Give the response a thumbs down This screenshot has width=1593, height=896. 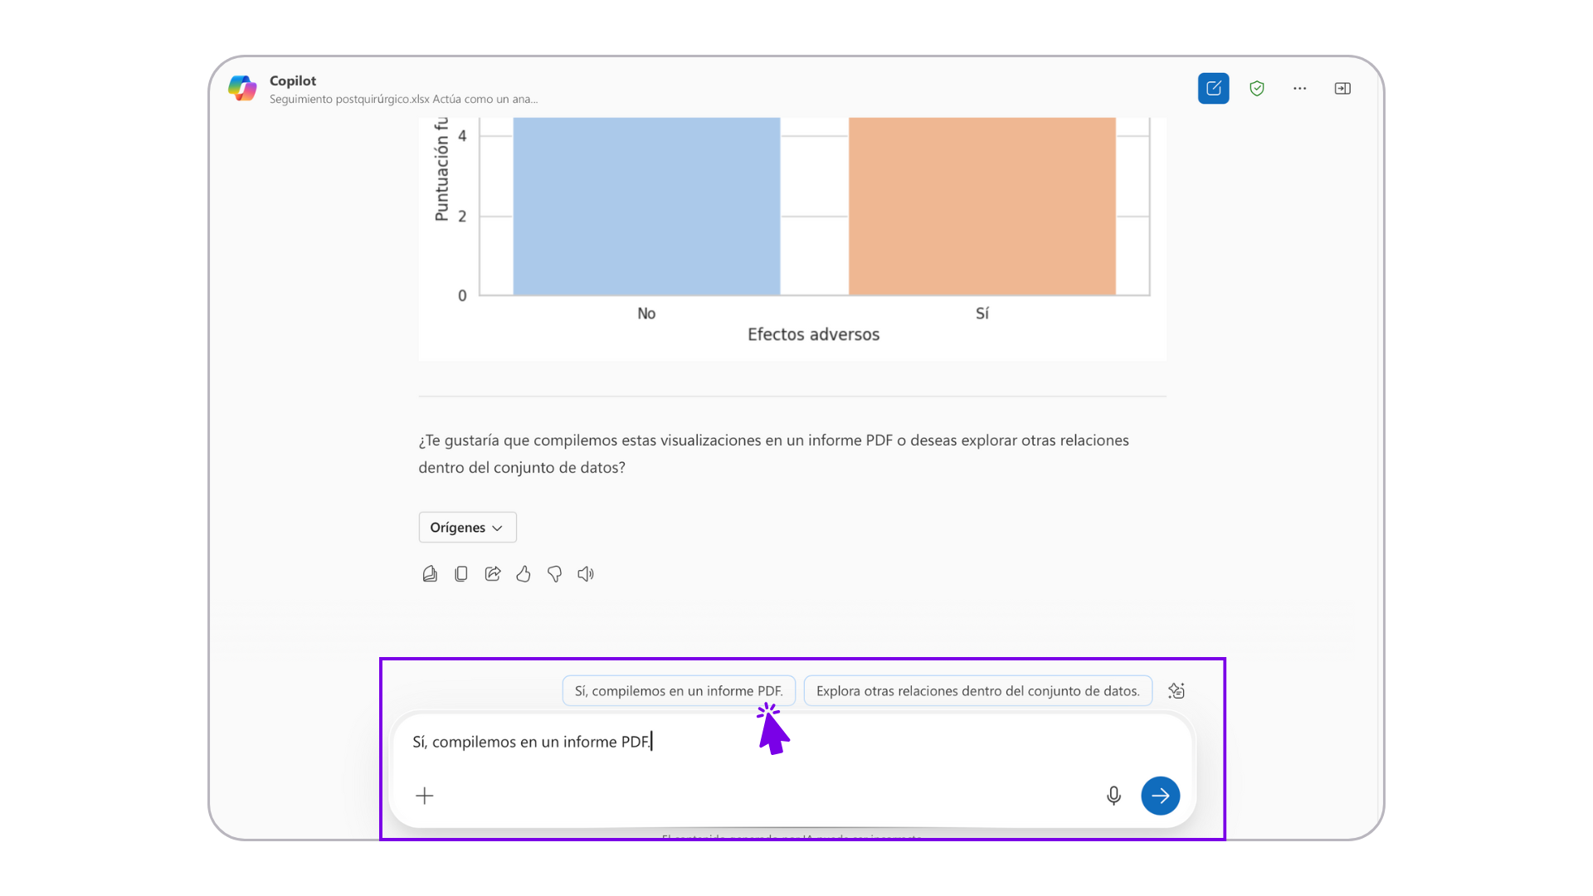click(555, 574)
